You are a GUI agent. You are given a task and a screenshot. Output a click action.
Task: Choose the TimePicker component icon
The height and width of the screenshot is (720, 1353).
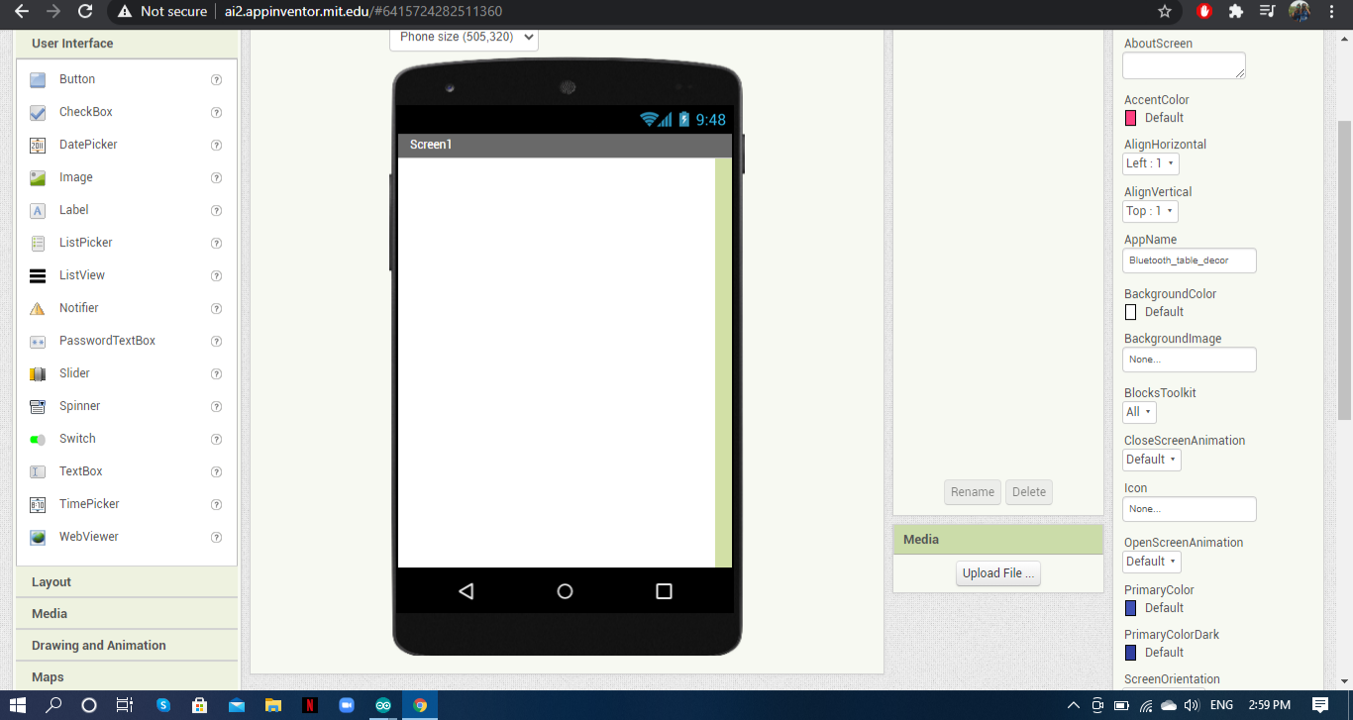click(x=38, y=505)
